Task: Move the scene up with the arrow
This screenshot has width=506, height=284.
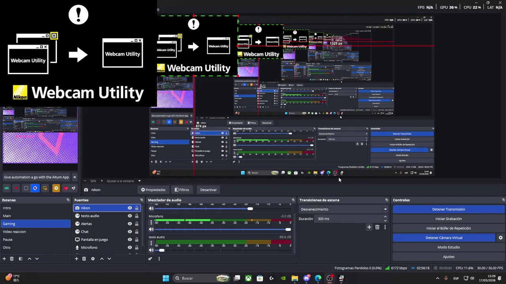Action: (x=29, y=259)
